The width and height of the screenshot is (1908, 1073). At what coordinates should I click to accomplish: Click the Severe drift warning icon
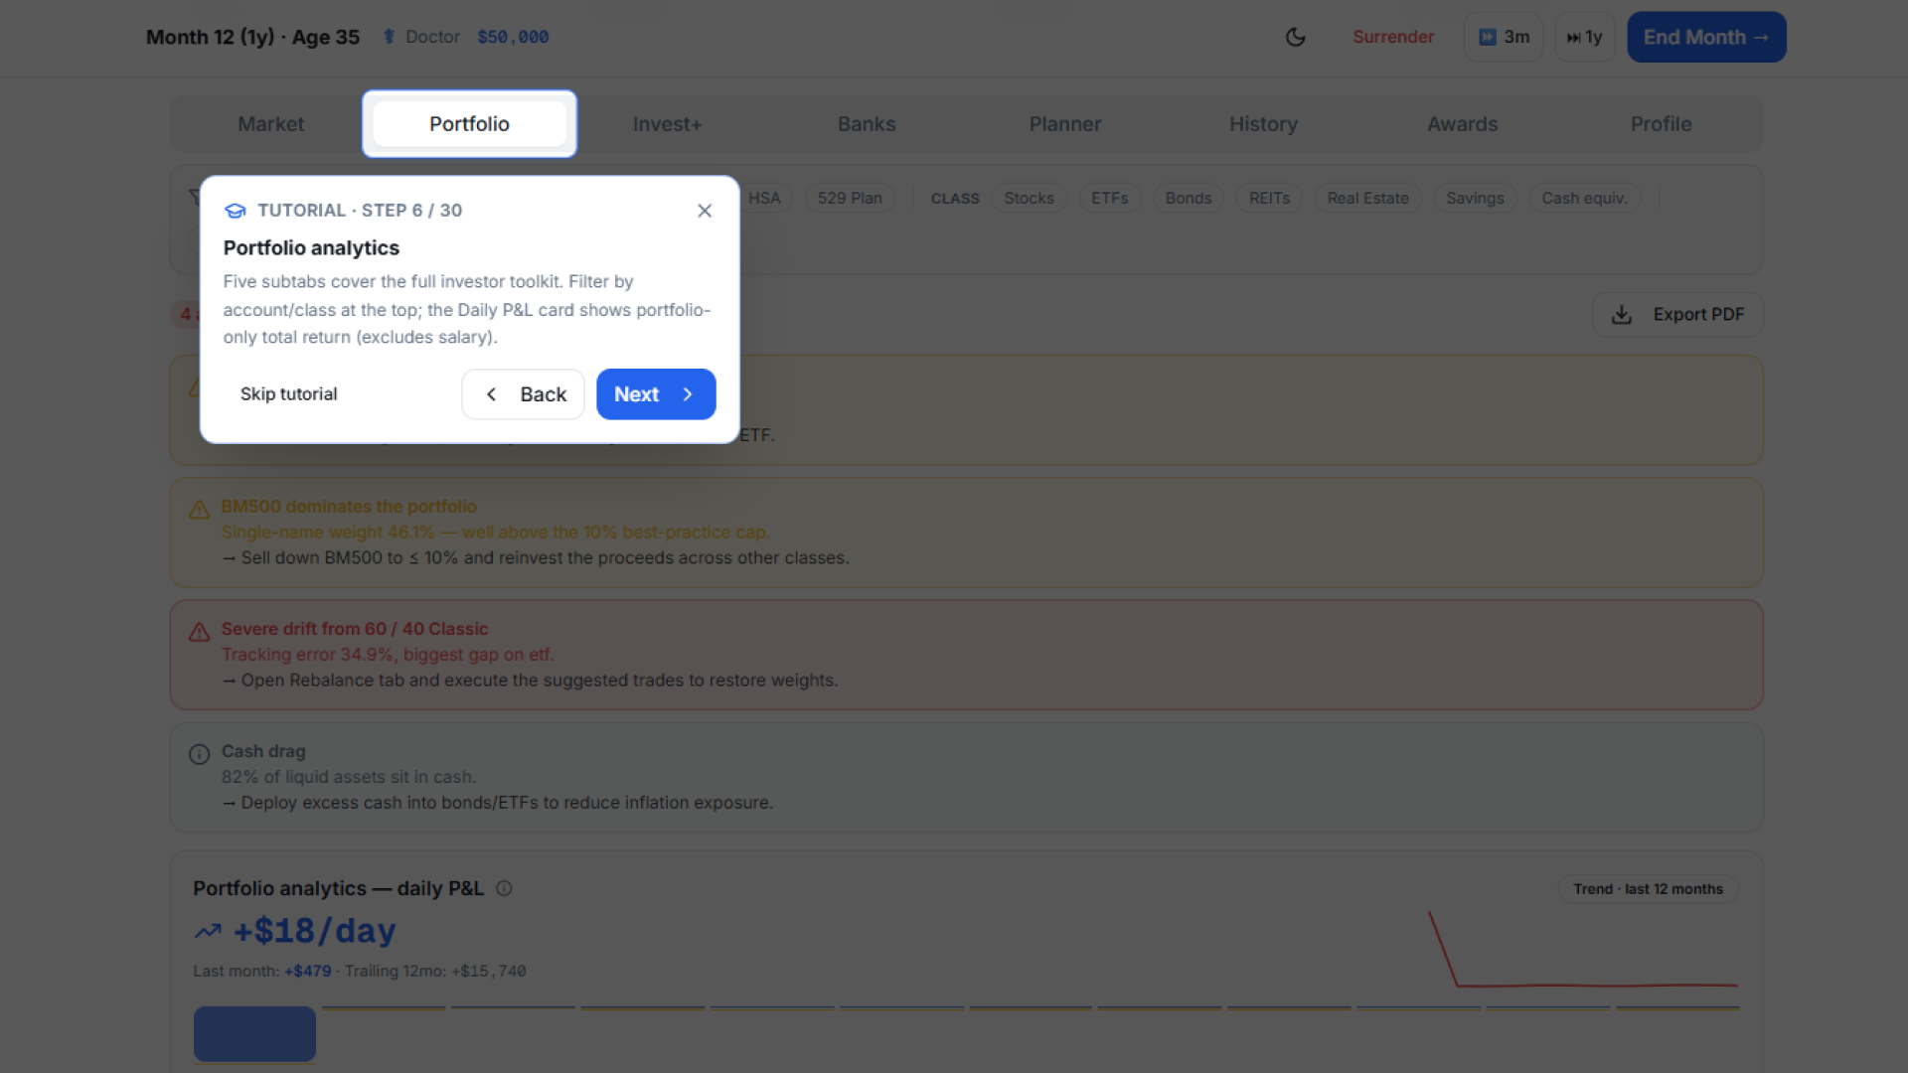coord(200,632)
